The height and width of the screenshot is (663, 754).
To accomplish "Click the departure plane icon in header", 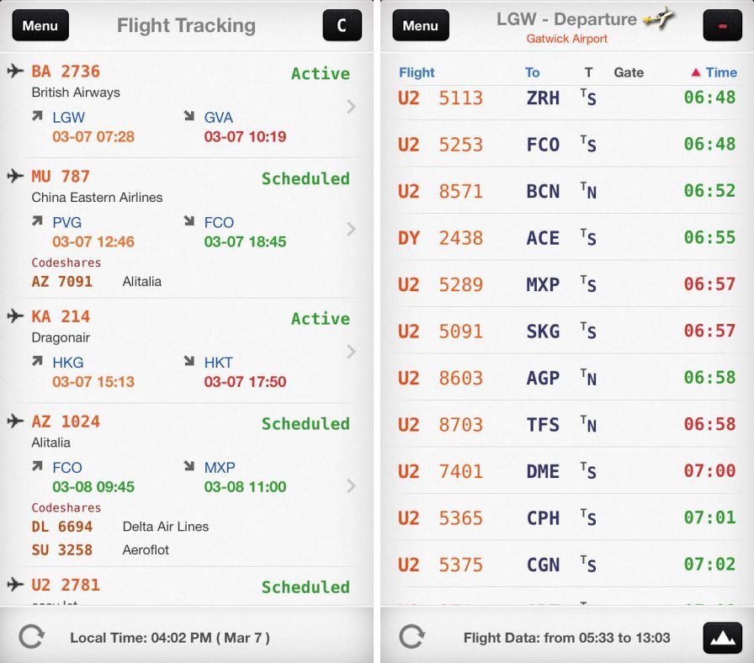I will [x=659, y=19].
